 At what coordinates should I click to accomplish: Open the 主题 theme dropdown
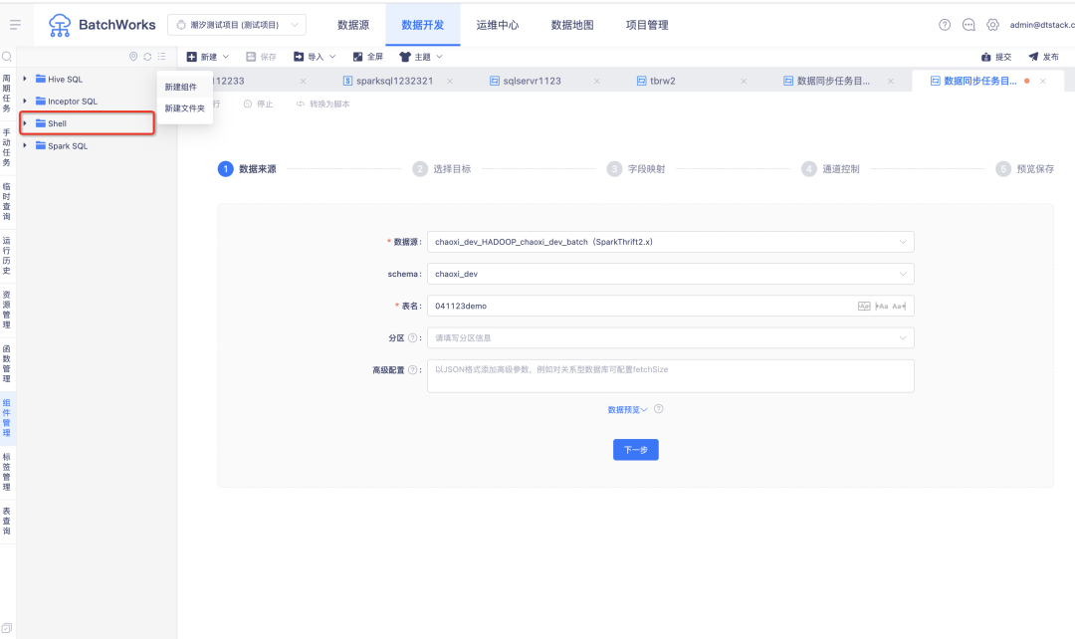click(422, 57)
